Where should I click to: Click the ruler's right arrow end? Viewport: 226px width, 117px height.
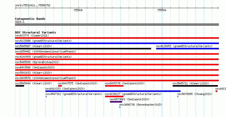click(218, 8)
